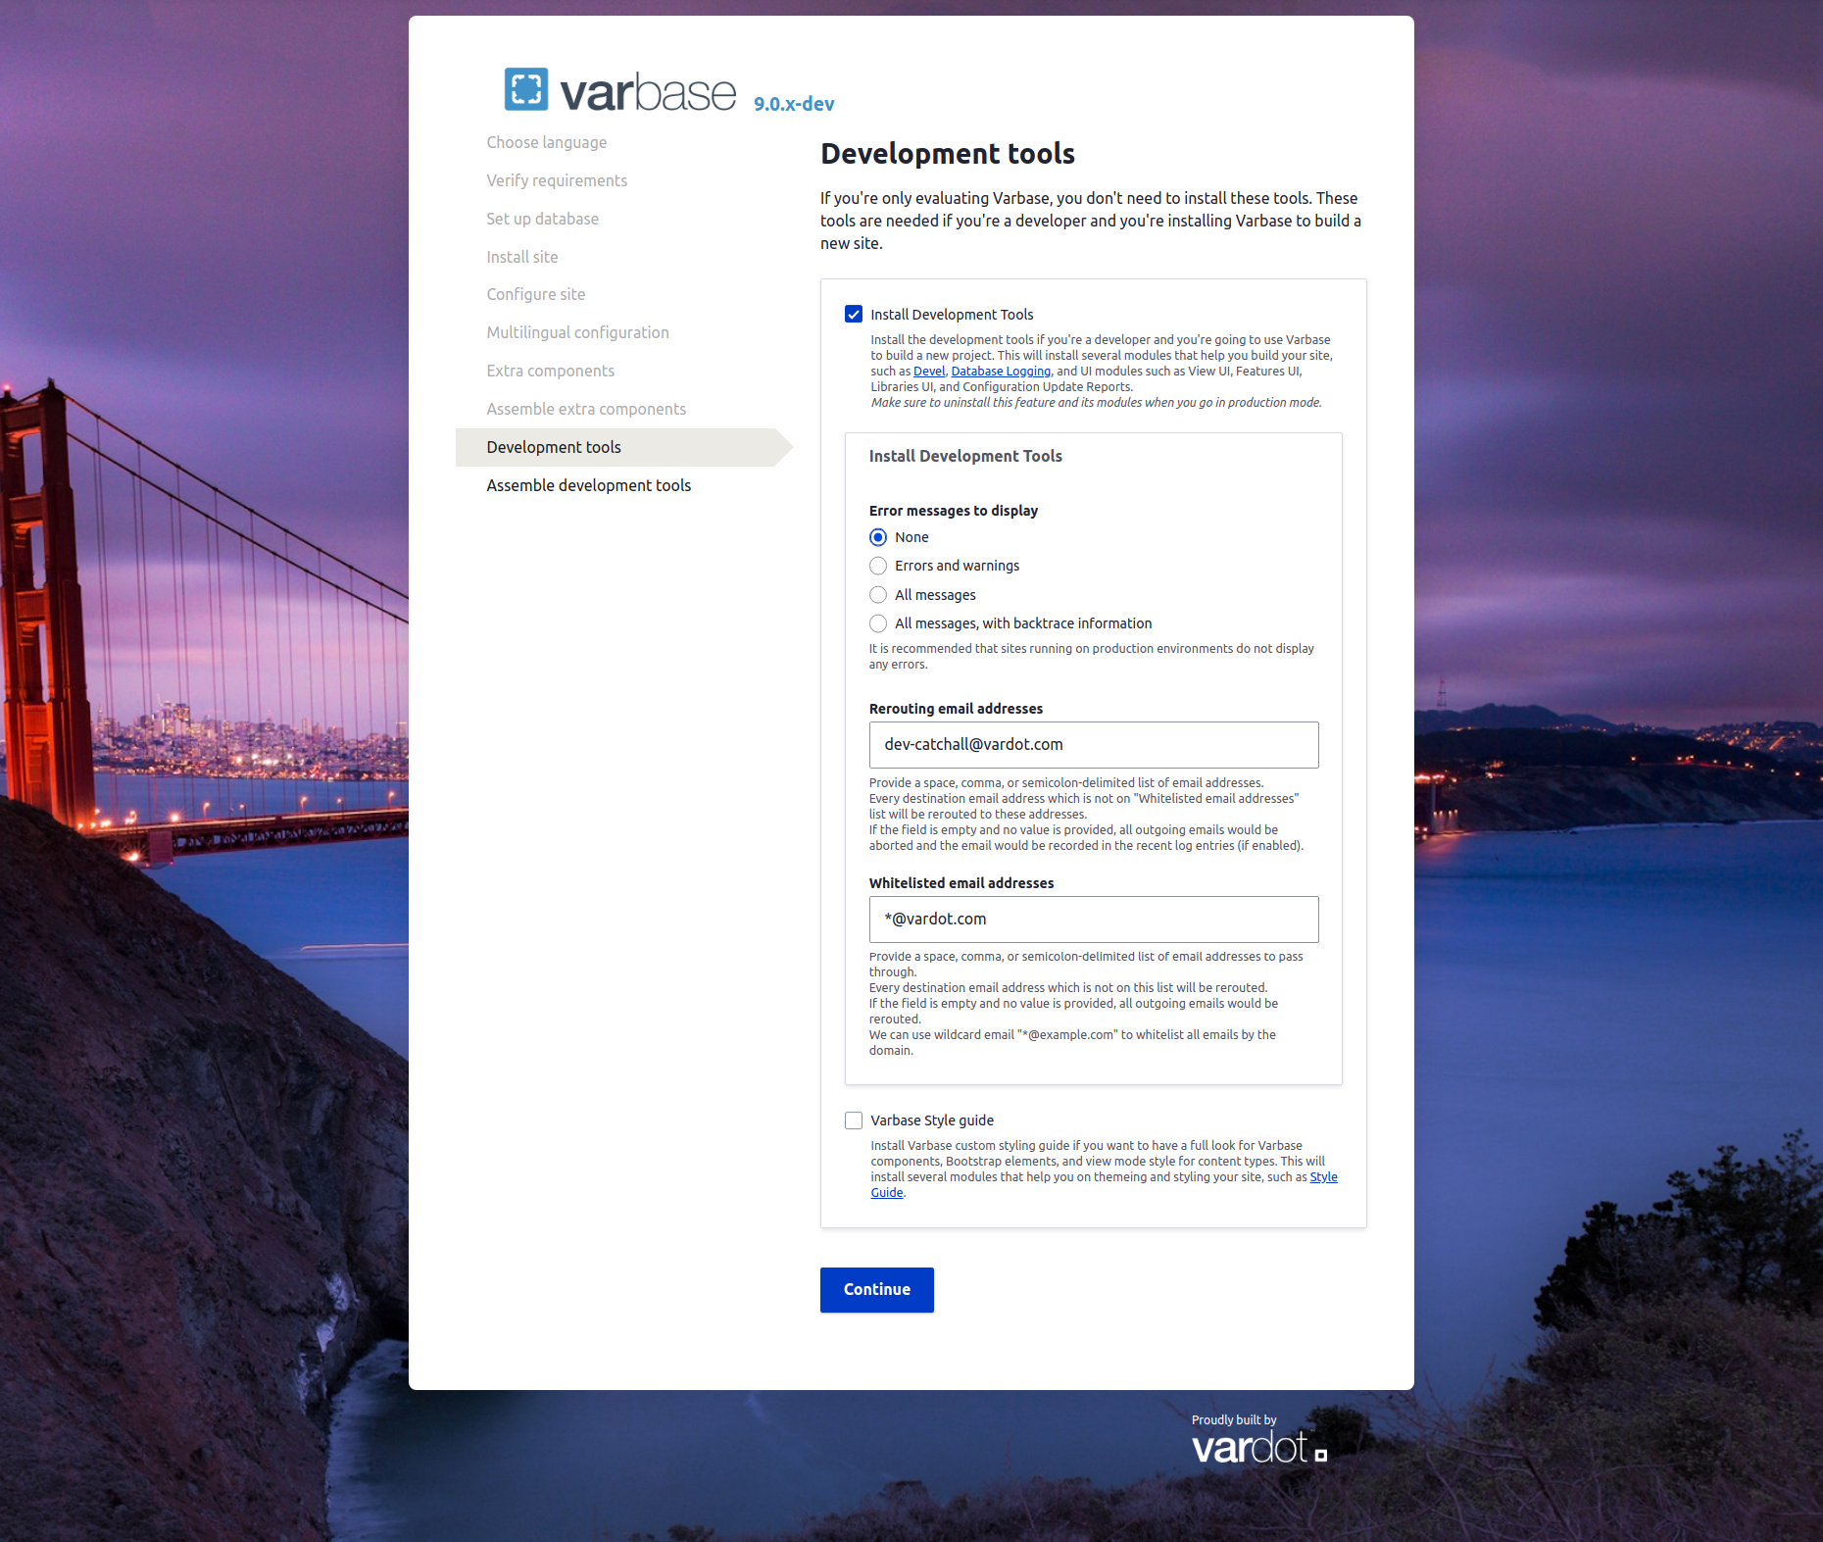Click the Set up database step
The height and width of the screenshot is (1542, 1823).
click(542, 219)
